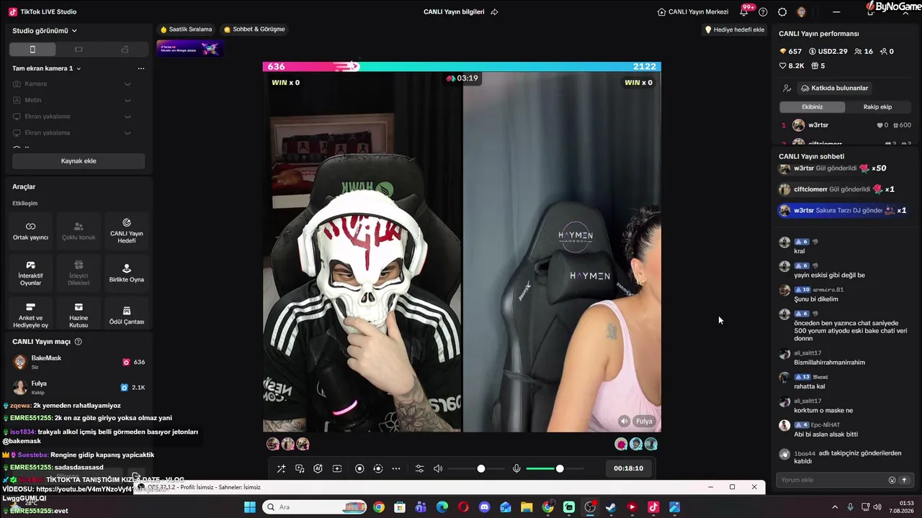Open the settings hexagon icon
Viewport: 922px width, 518px height.
[782, 12]
